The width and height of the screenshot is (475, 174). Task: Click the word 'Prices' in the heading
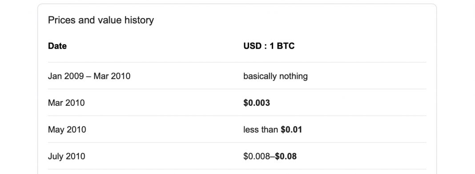click(62, 20)
